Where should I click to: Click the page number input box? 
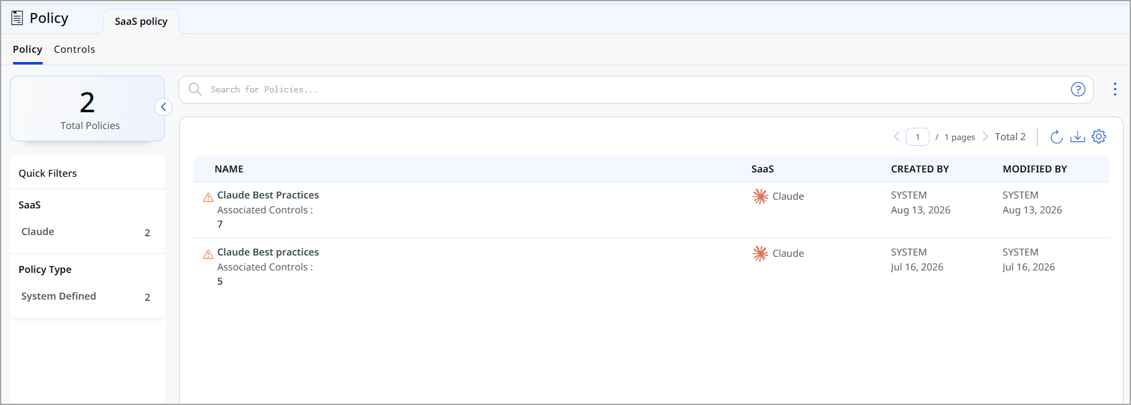pyautogui.click(x=918, y=136)
